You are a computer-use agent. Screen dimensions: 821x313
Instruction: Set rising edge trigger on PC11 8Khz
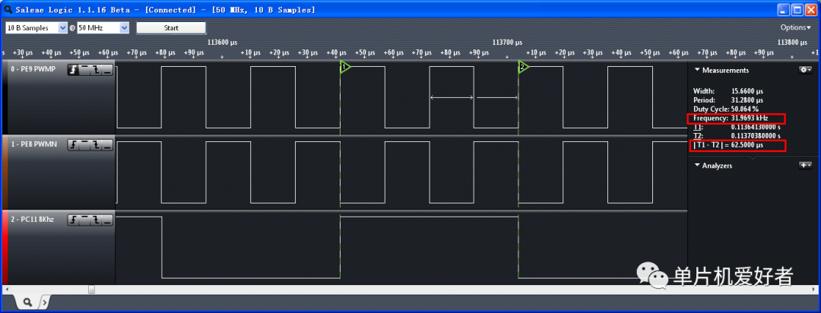(73, 221)
